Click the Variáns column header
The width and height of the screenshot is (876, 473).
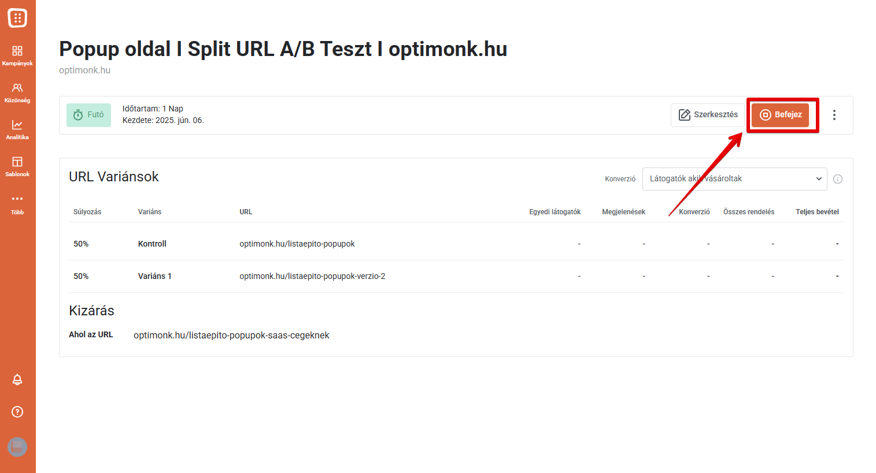pyautogui.click(x=150, y=212)
